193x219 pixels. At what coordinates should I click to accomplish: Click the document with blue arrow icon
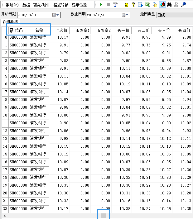140,5
